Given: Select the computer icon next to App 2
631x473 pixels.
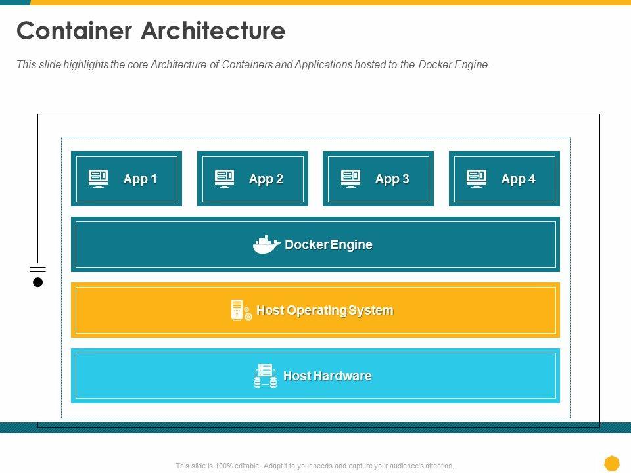Looking at the screenshot, I should pos(224,179).
